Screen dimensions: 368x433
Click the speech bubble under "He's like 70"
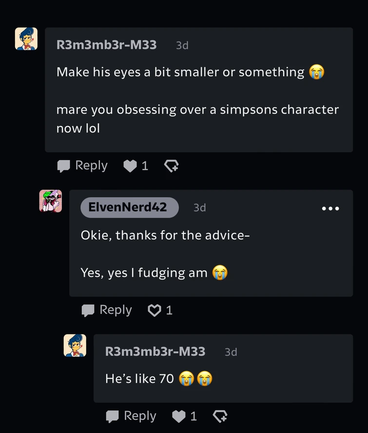[112, 416]
